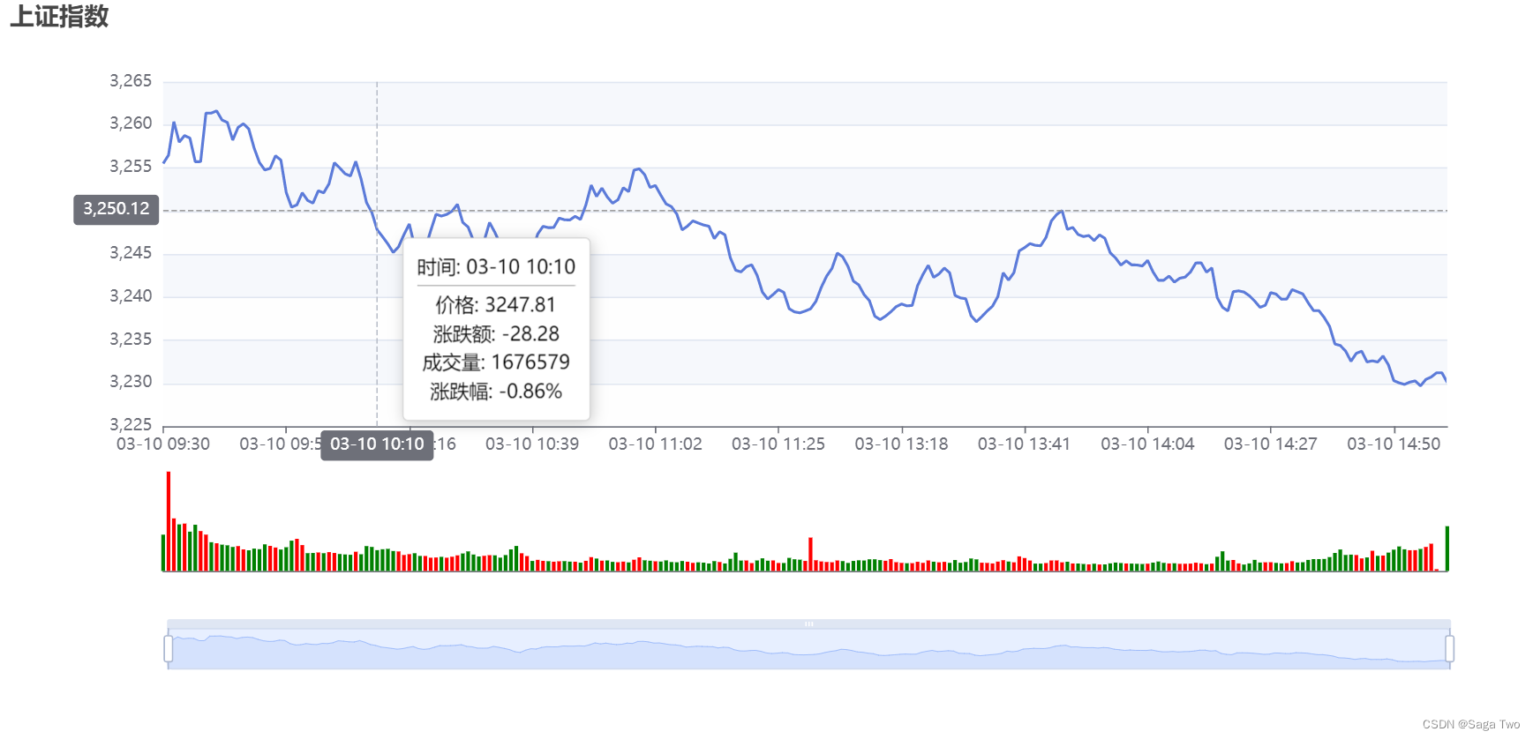
Task: Click the x-axis label 03-10 14:27
Action: coord(1270,444)
